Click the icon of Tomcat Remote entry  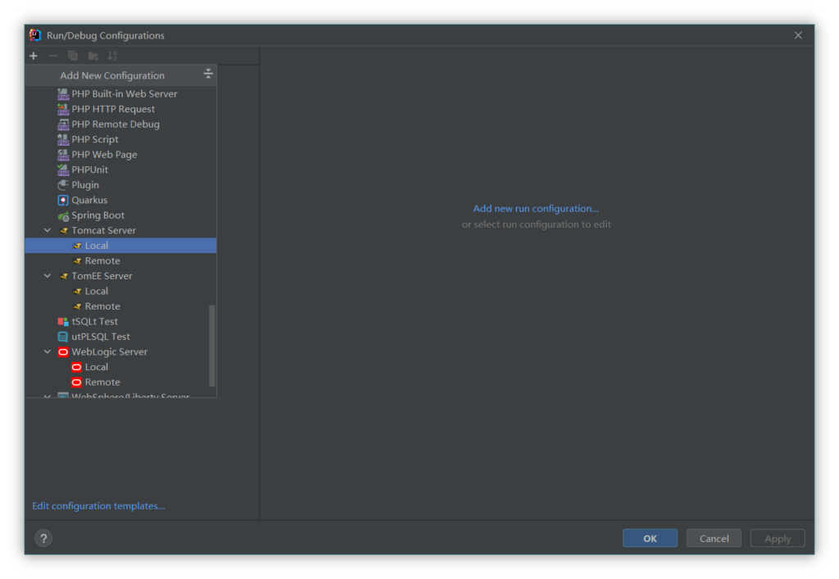(76, 261)
